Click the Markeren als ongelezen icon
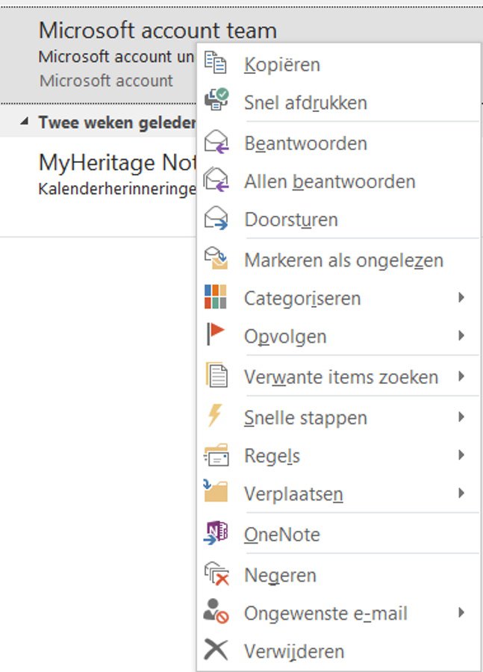 (x=216, y=258)
